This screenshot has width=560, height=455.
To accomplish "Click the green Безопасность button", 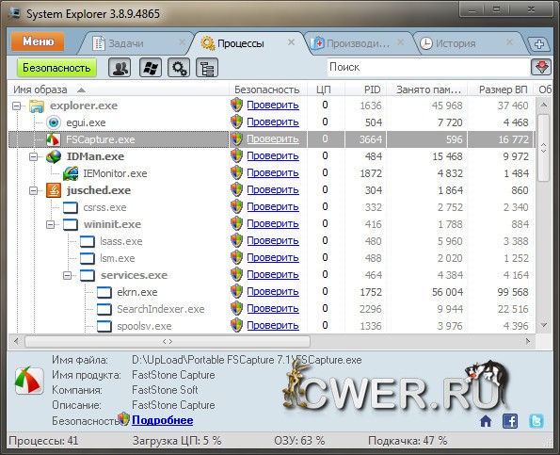I will [56, 68].
